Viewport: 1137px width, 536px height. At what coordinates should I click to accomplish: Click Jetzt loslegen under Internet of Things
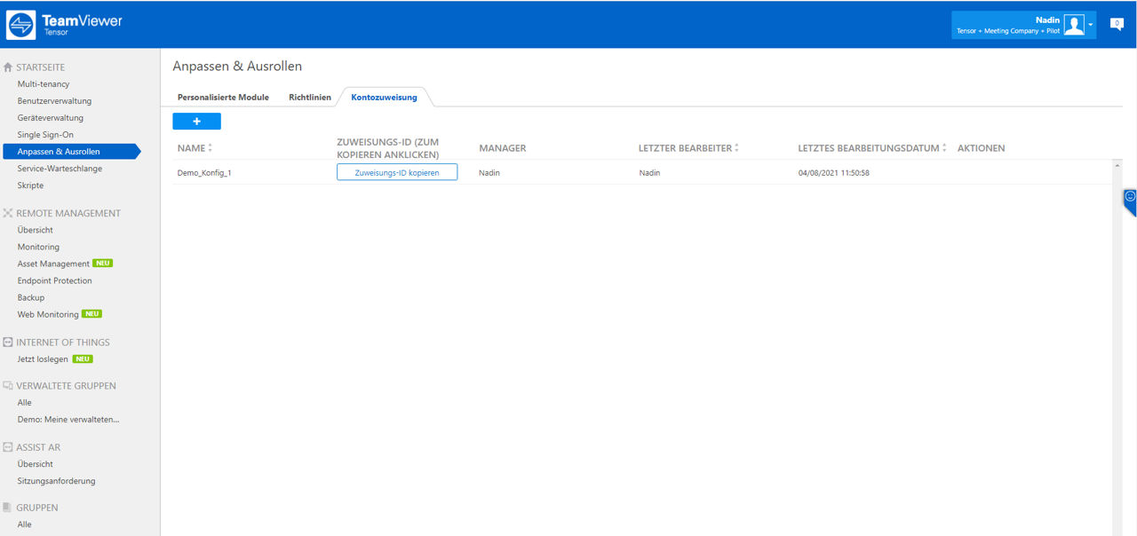[x=43, y=359]
